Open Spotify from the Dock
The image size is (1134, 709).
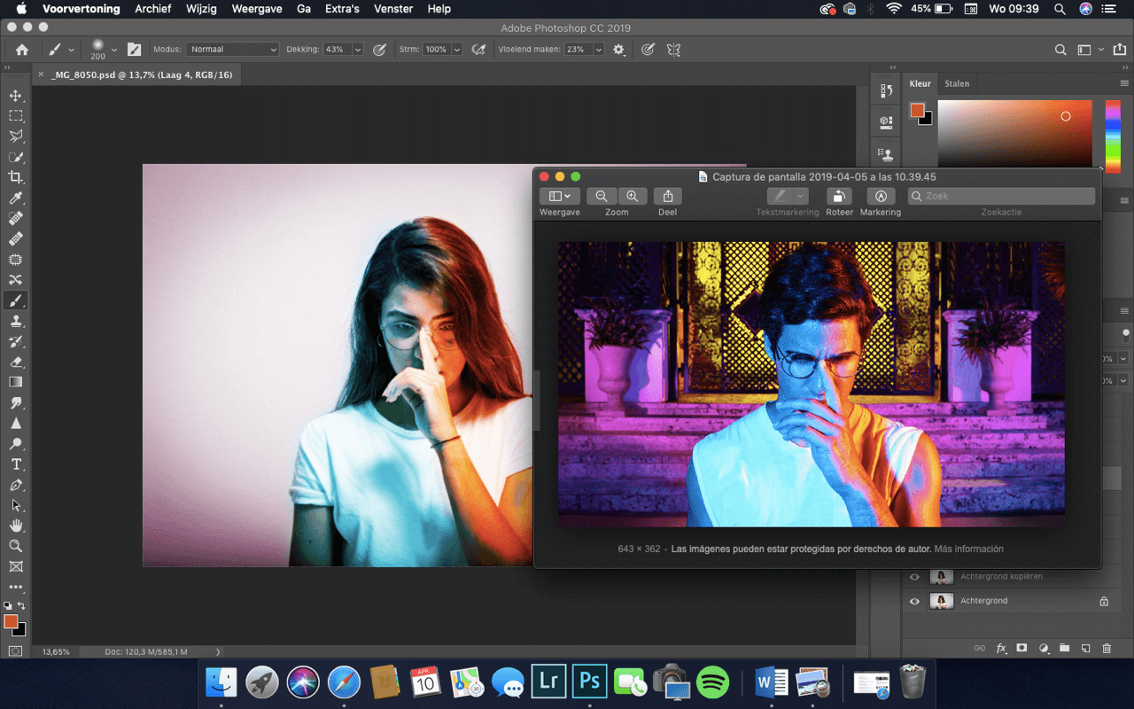point(713,682)
